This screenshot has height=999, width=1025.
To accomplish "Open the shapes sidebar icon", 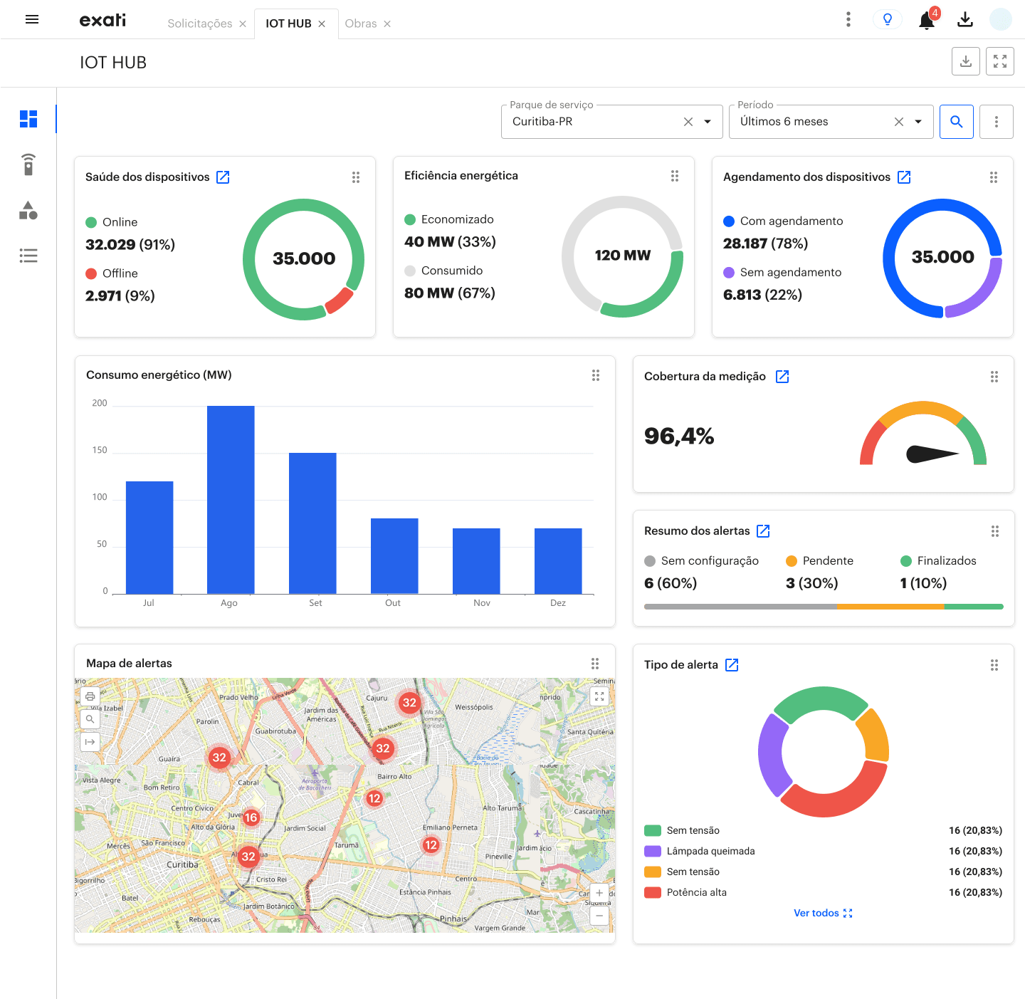I will click(x=28, y=210).
